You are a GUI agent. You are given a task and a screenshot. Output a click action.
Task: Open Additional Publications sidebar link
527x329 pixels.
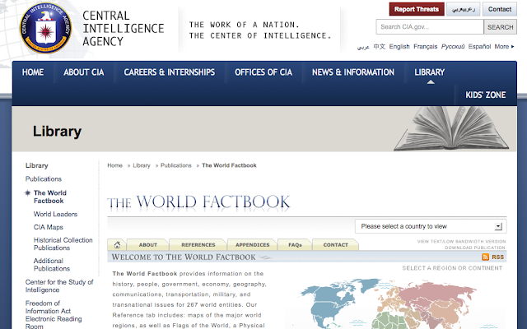pos(52,265)
